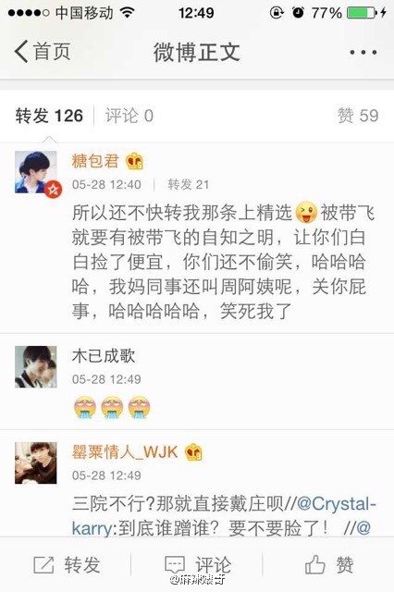Switch to the 转发 126 tab

coord(49,116)
